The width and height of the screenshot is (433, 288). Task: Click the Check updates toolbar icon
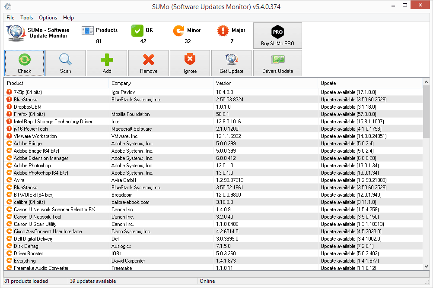(24, 60)
